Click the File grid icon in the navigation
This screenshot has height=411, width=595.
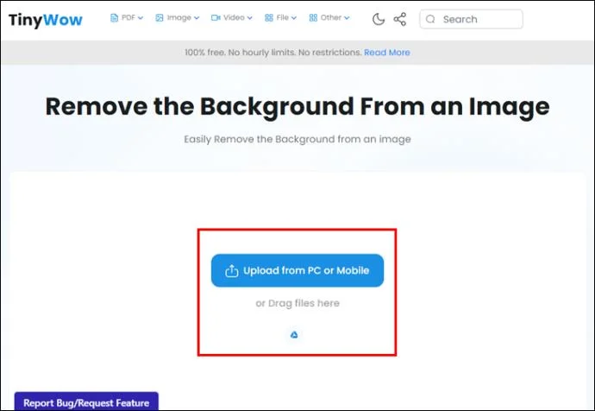(x=269, y=18)
